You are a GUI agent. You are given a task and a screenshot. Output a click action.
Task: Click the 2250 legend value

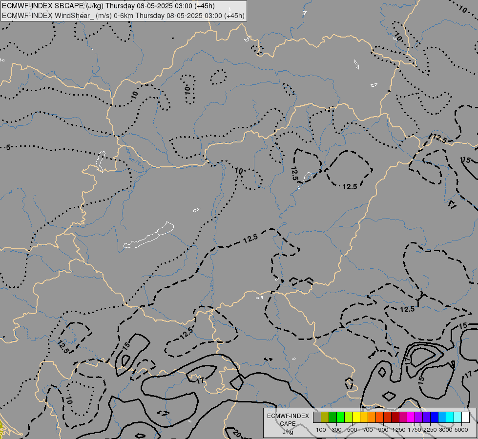point(430,430)
